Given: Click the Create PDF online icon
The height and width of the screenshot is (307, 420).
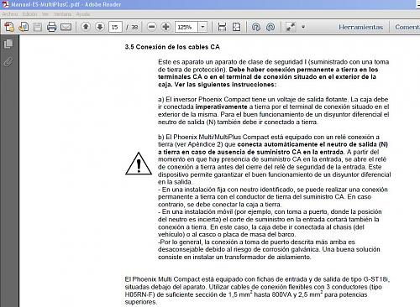Looking at the screenshot, I should 9,27.
